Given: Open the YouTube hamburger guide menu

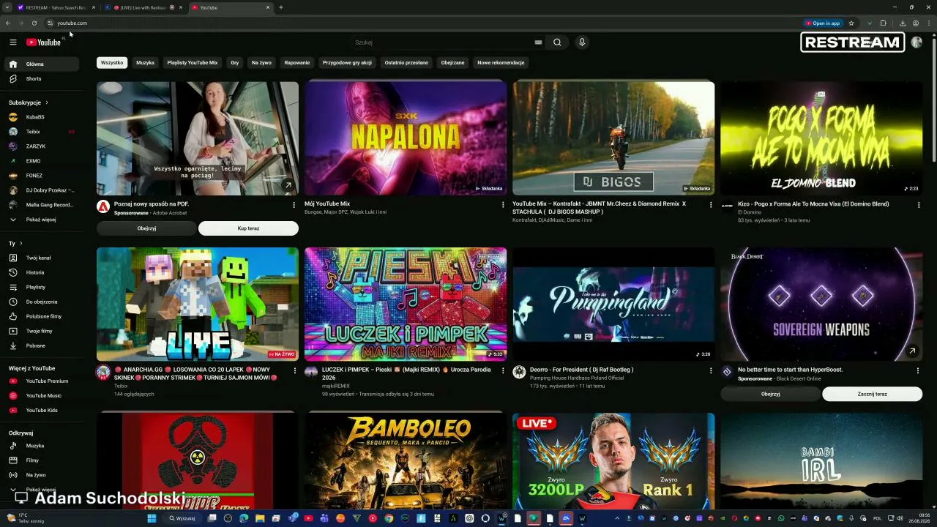Looking at the screenshot, I should [x=12, y=42].
